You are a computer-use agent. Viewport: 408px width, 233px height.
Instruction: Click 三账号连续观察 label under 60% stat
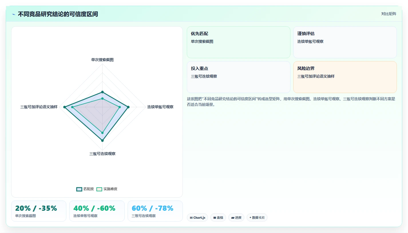point(144,216)
